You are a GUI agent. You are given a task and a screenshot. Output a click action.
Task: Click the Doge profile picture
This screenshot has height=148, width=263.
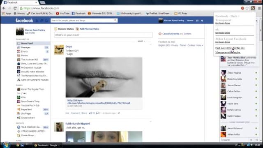59,50
